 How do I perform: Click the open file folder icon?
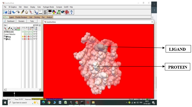(5, 12)
